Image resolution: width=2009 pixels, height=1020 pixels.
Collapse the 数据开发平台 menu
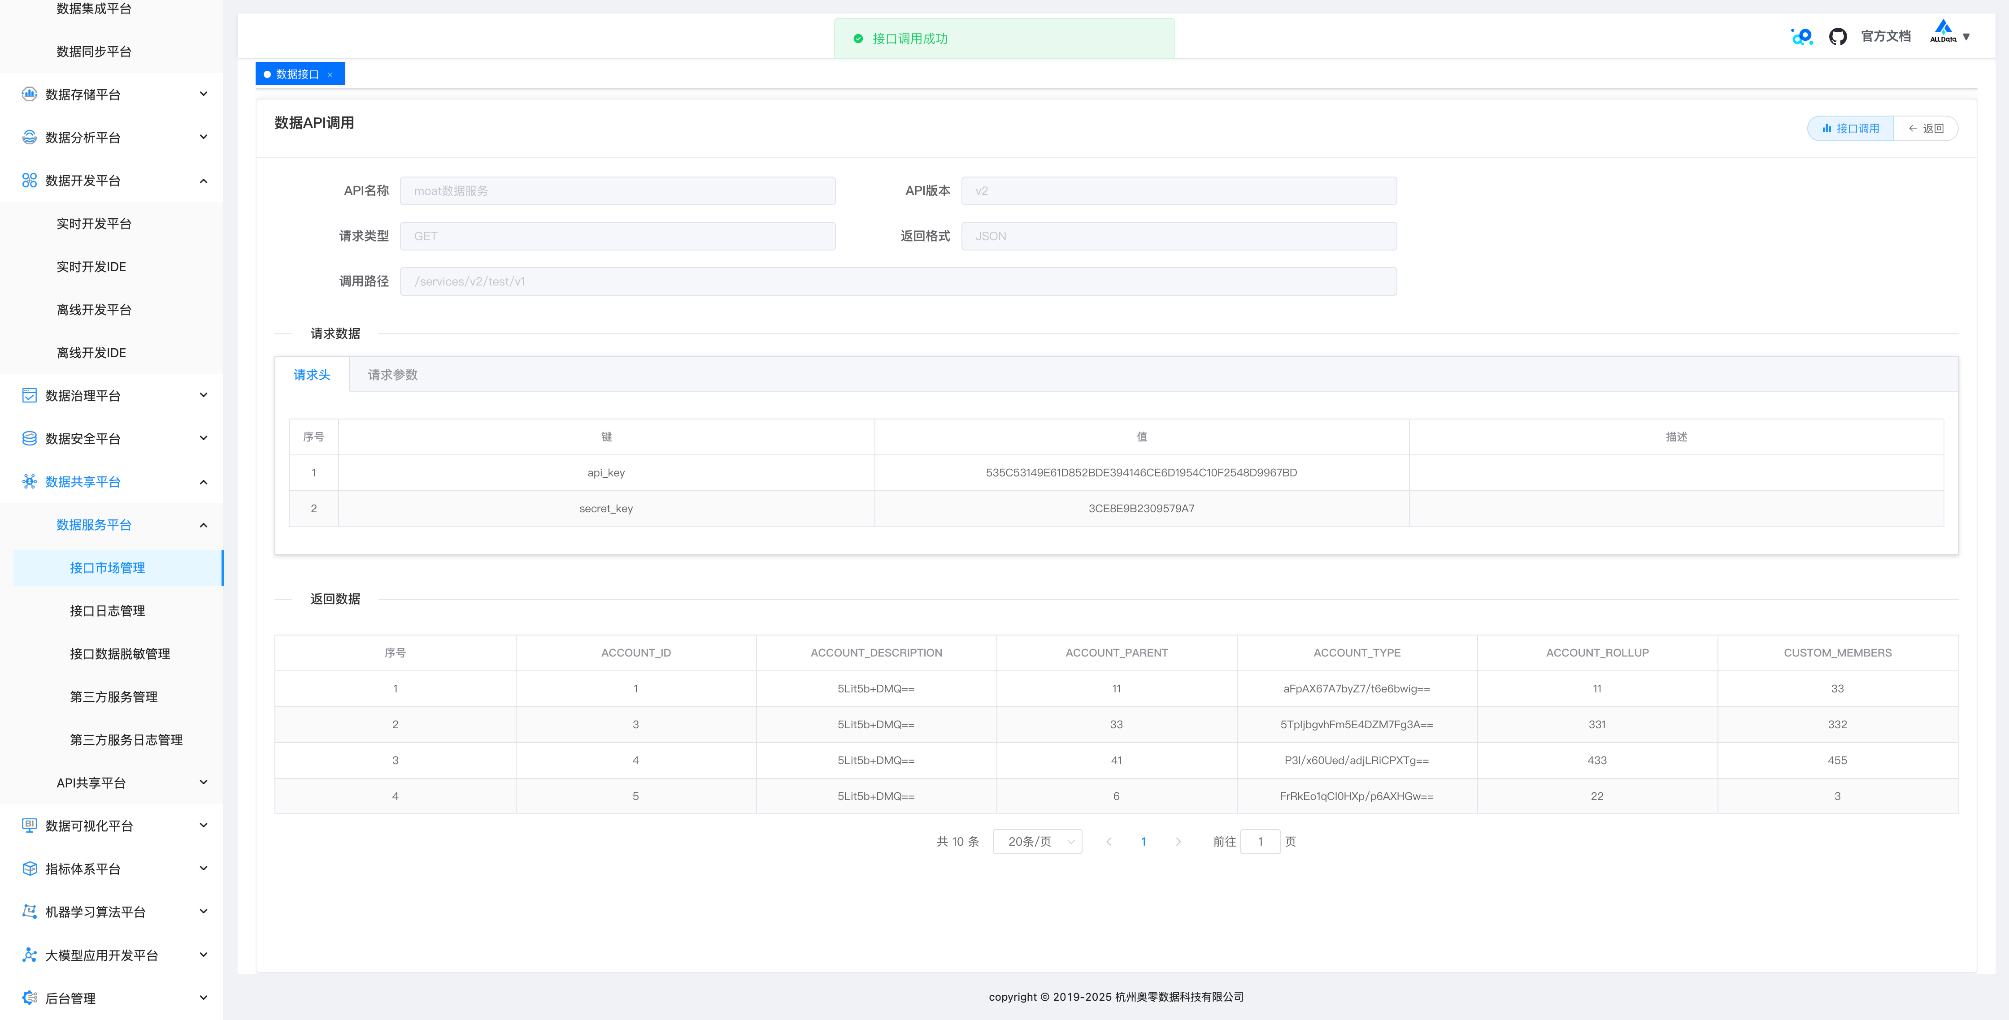tap(204, 181)
